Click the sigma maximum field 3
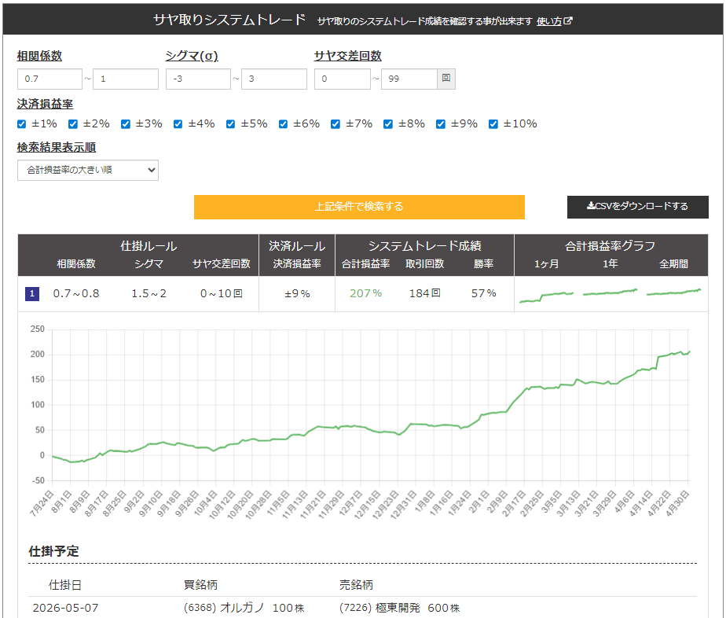 tap(274, 79)
